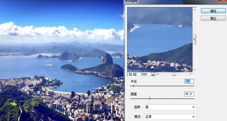Adjust the 阈值 threshold slider handle
227x121 pixels.
149,98
